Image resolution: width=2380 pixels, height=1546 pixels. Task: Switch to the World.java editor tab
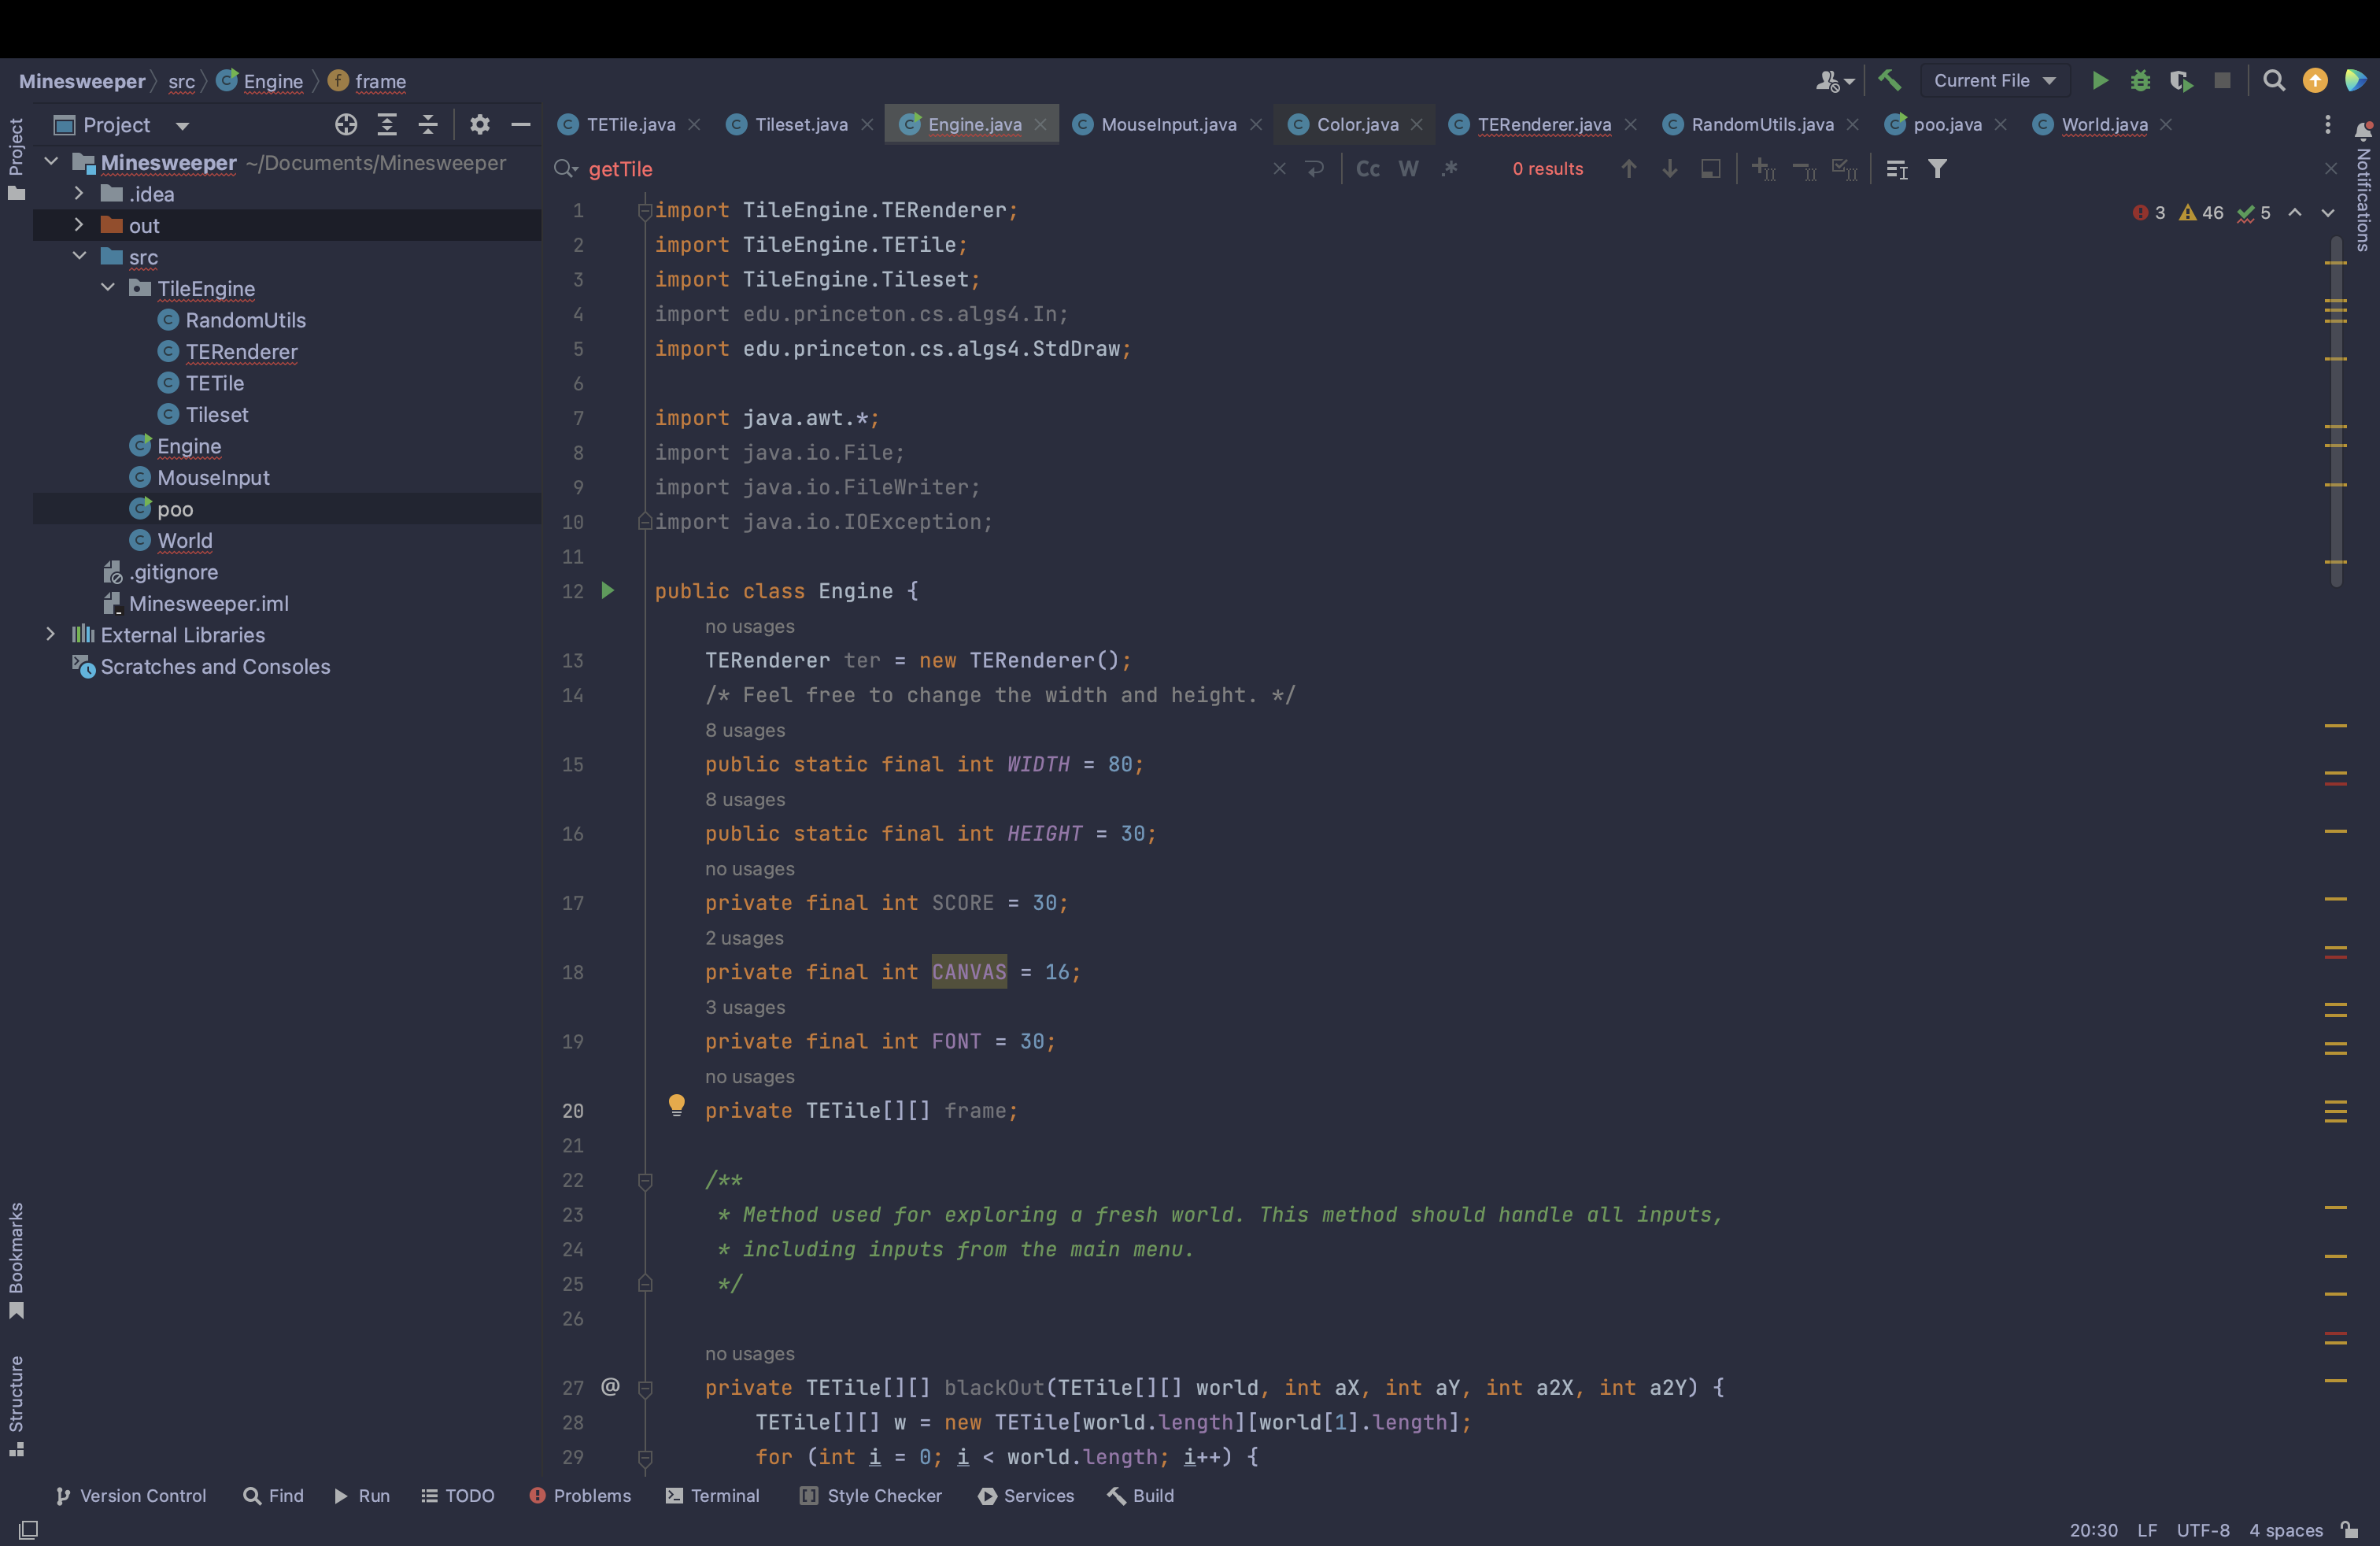pos(2103,124)
